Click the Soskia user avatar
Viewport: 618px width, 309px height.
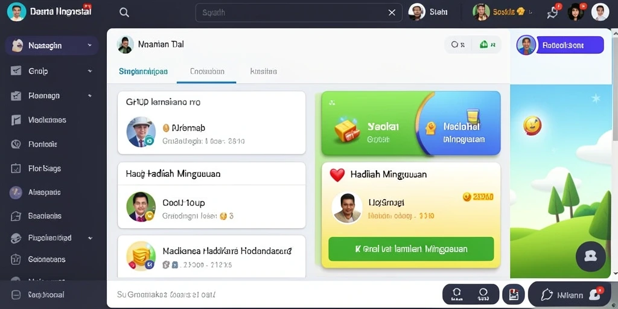[481, 12]
